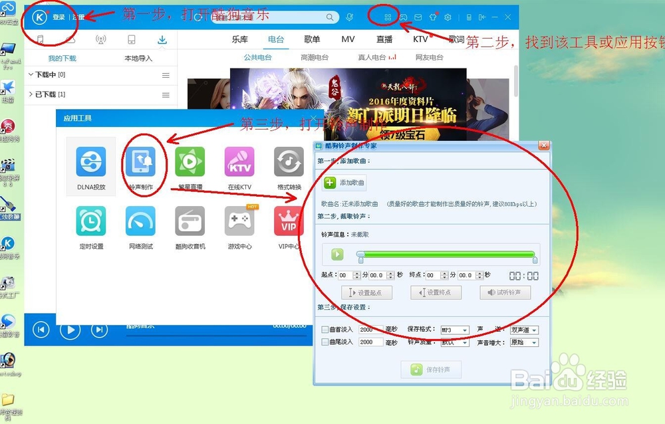Click ringtone end marker handle
The height and width of the screenshot is (424, 665).
coord(535,259)
